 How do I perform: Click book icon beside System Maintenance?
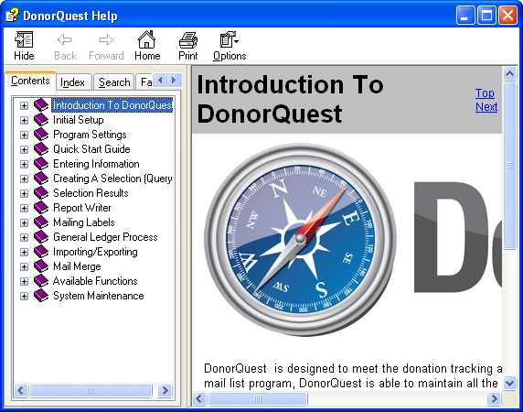(x=41, y=296)
